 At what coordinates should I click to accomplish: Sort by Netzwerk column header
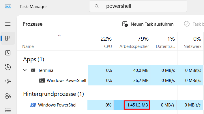pyautogui.click(x=190, y=42)
